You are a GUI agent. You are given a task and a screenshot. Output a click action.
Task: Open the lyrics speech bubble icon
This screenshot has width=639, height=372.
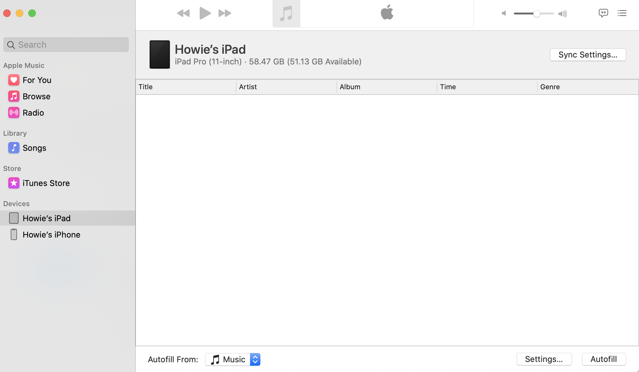[603, 13]
